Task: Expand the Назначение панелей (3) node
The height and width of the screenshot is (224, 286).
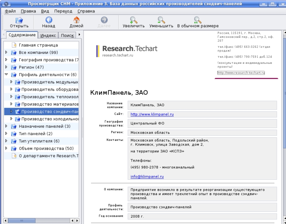Action: (6, 126)
